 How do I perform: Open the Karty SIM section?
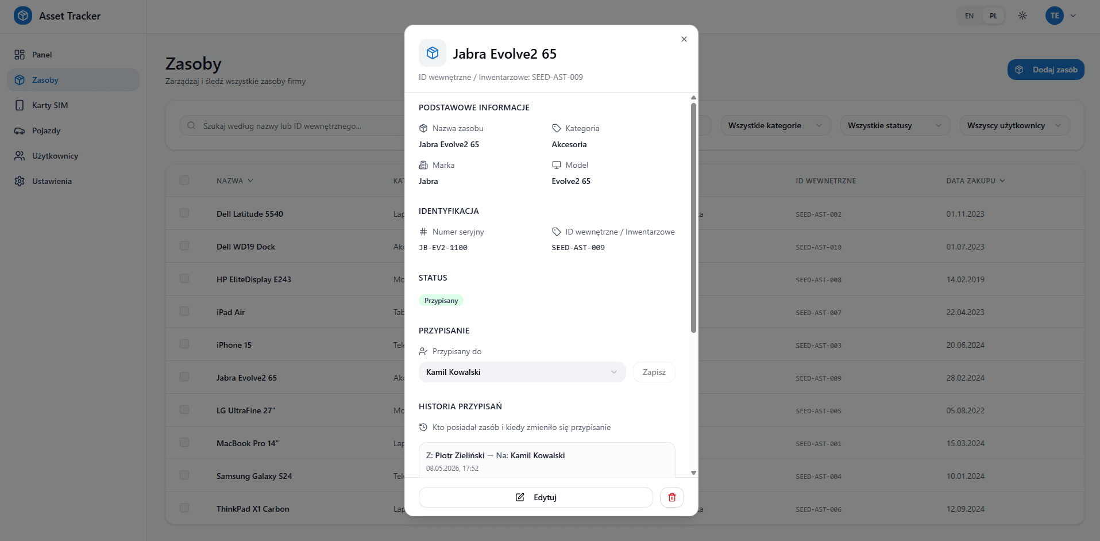tap(73, 105)
